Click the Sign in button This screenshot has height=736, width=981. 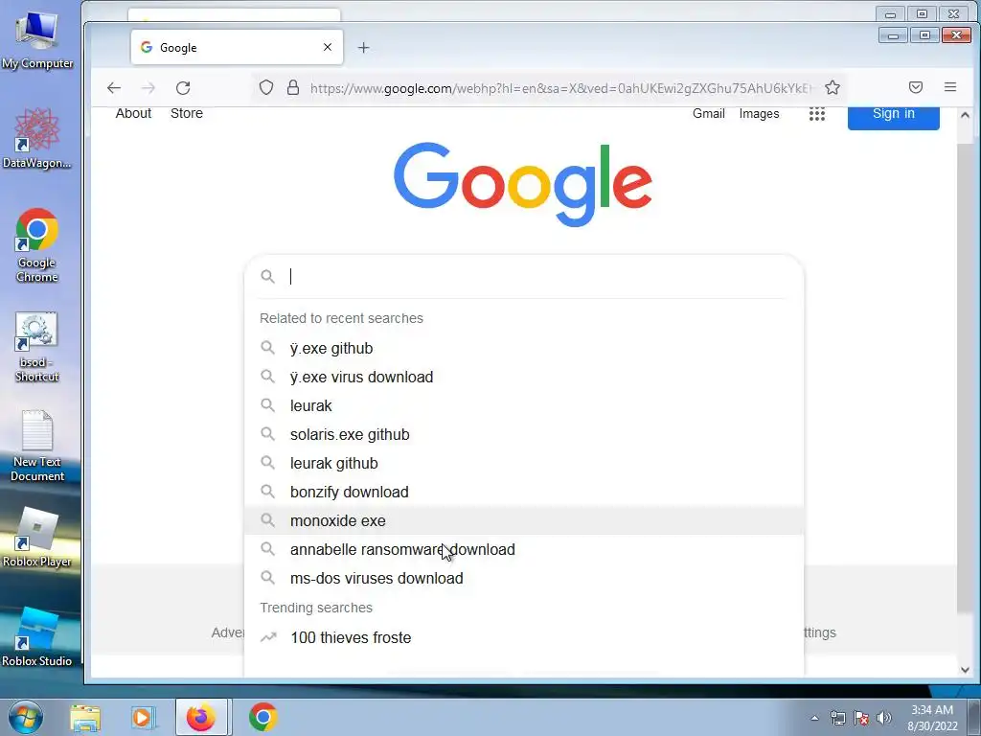894,116
